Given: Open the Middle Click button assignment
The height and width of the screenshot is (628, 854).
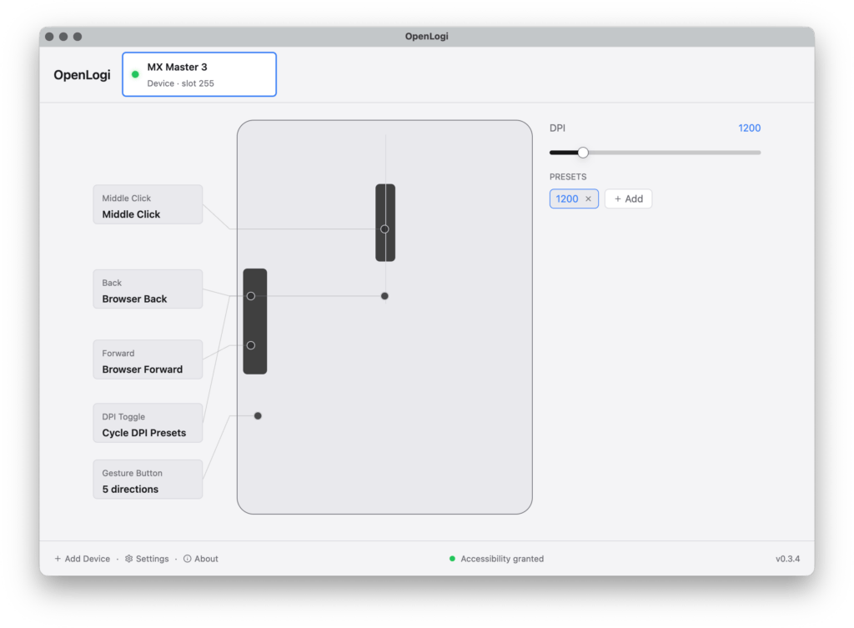Looking at the screenshot, I should (x=148, y=205).
